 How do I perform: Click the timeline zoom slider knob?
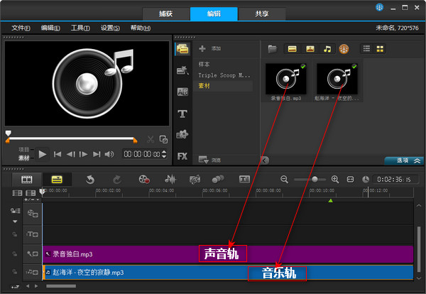pos(315,180)
